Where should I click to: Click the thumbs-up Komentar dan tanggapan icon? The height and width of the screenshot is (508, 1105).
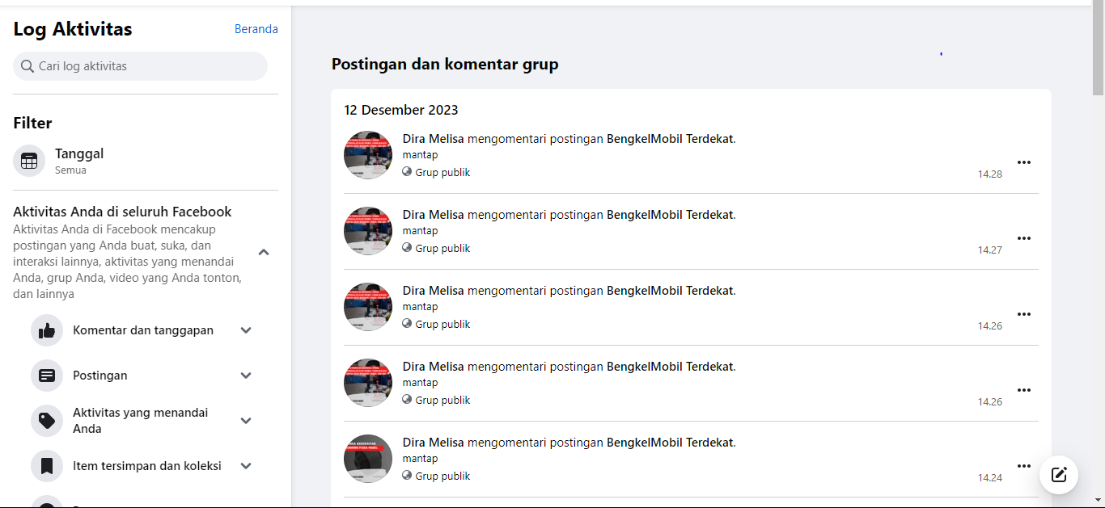pyautogui.click(x=47, y=330)
